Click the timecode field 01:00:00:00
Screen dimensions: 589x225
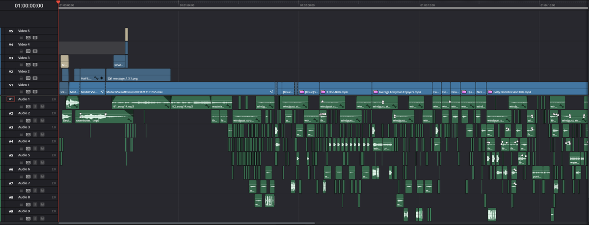(x=28, y=6)
